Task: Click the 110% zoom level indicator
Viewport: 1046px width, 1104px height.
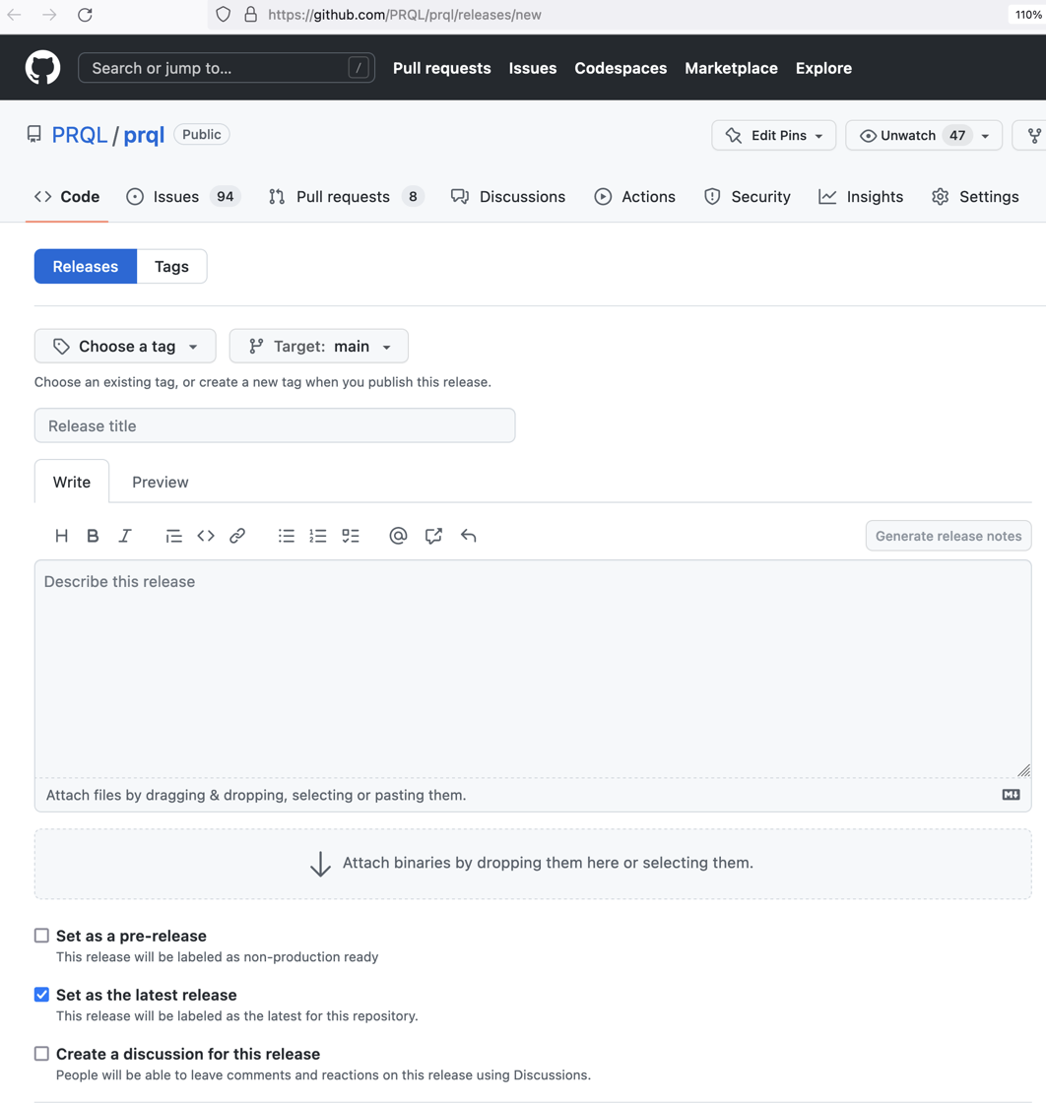Action: (x=1027, y=15)
